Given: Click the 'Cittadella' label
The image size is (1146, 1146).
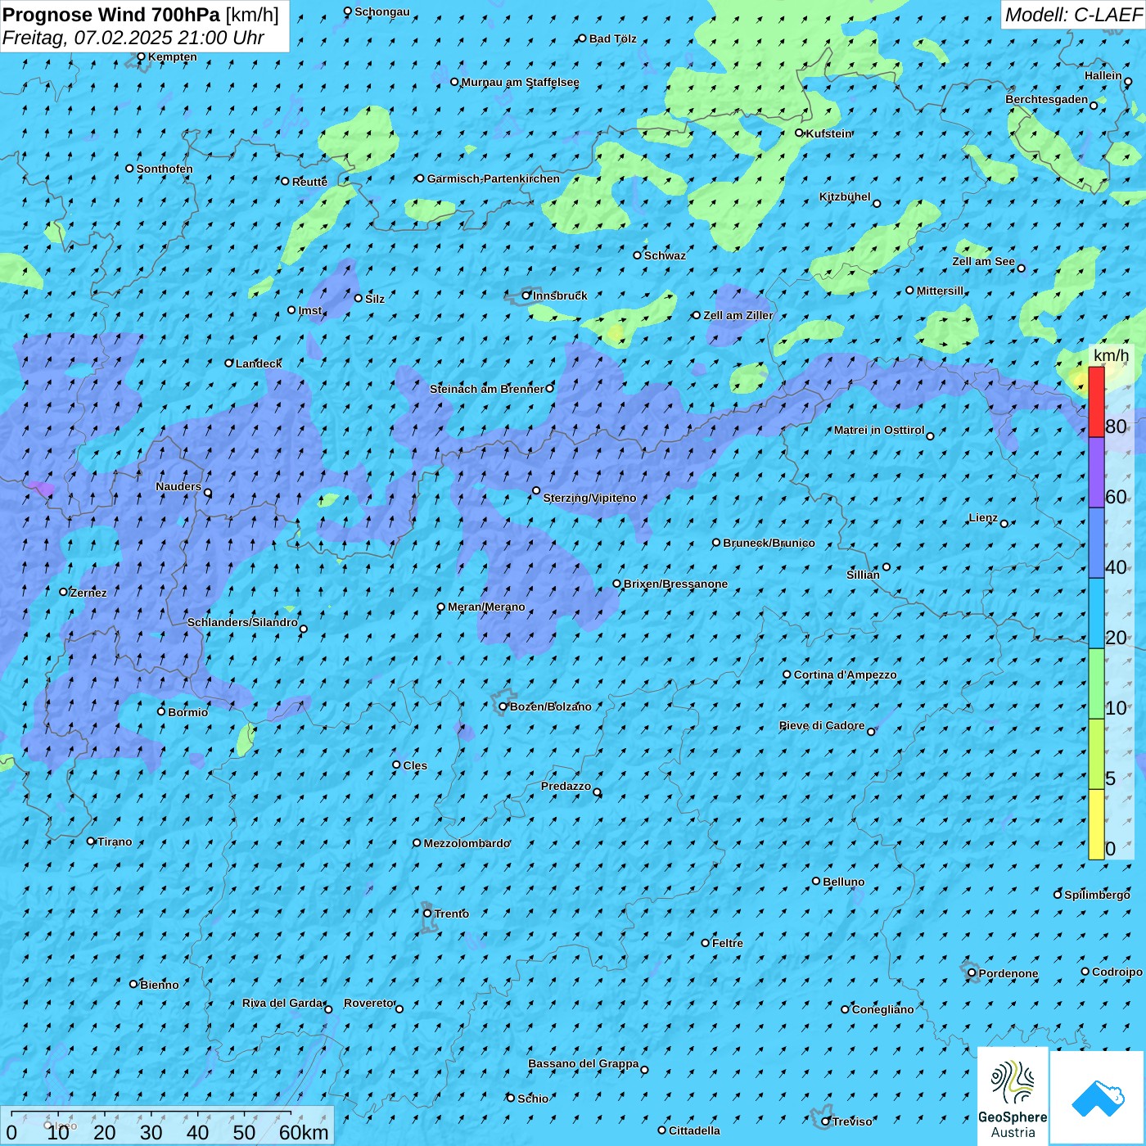Looking at the screenshot, I should (x=695, y=1130).
